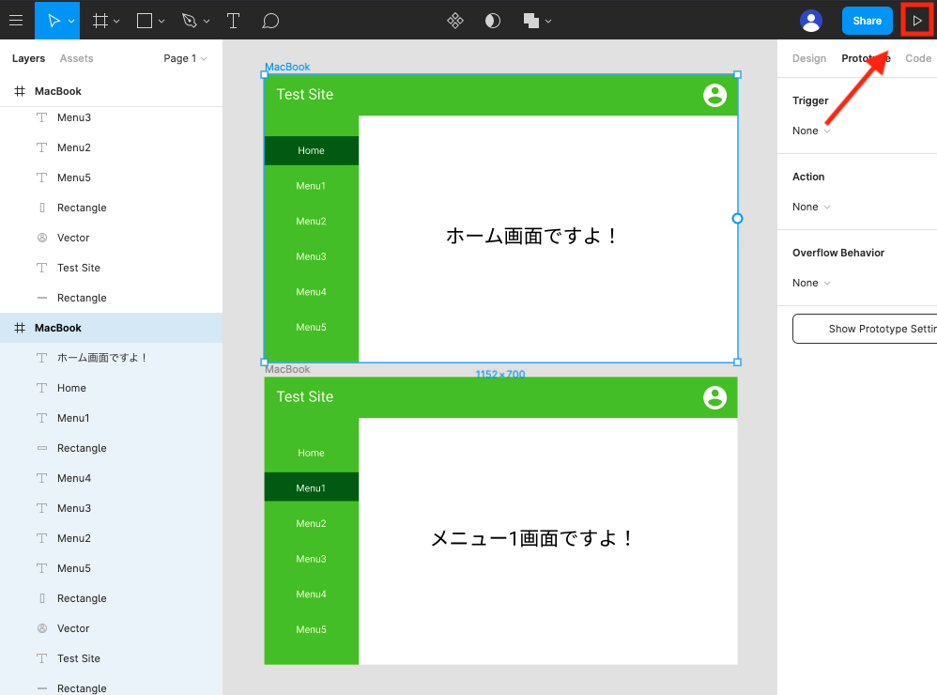Click user icon in Menu1 screen frame
Viewport: 937px width, 695px height.
coord(714,397)
